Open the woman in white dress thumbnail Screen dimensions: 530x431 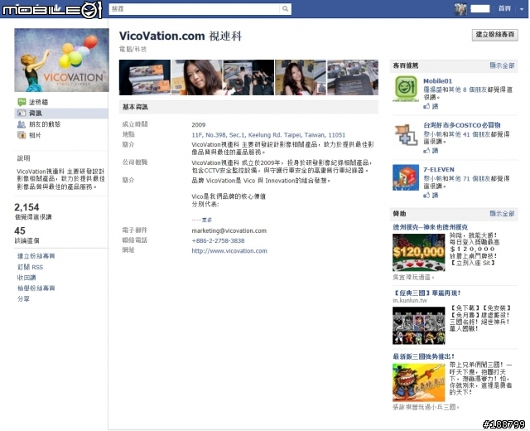(301, 77)
